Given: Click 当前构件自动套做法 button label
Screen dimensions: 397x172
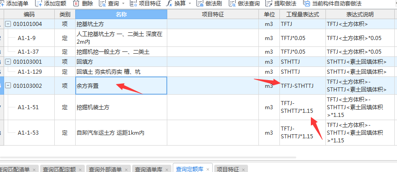Looking at the screenshot, I should [337, 4].
